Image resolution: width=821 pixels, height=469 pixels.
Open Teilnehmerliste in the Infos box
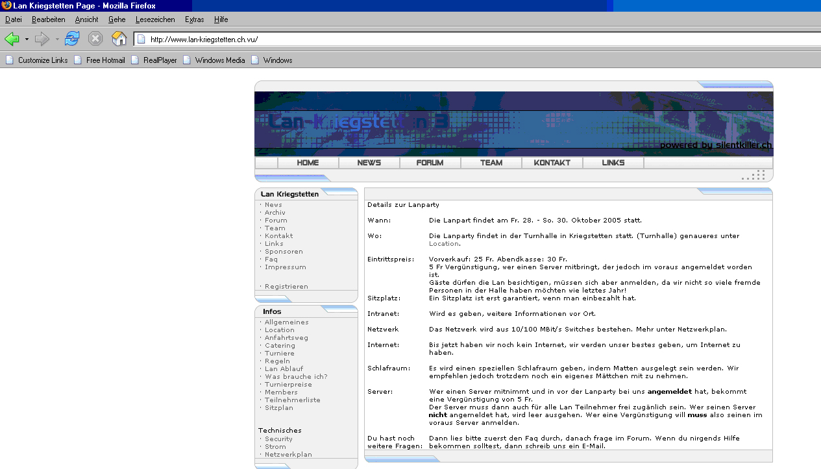pos(293,400)
